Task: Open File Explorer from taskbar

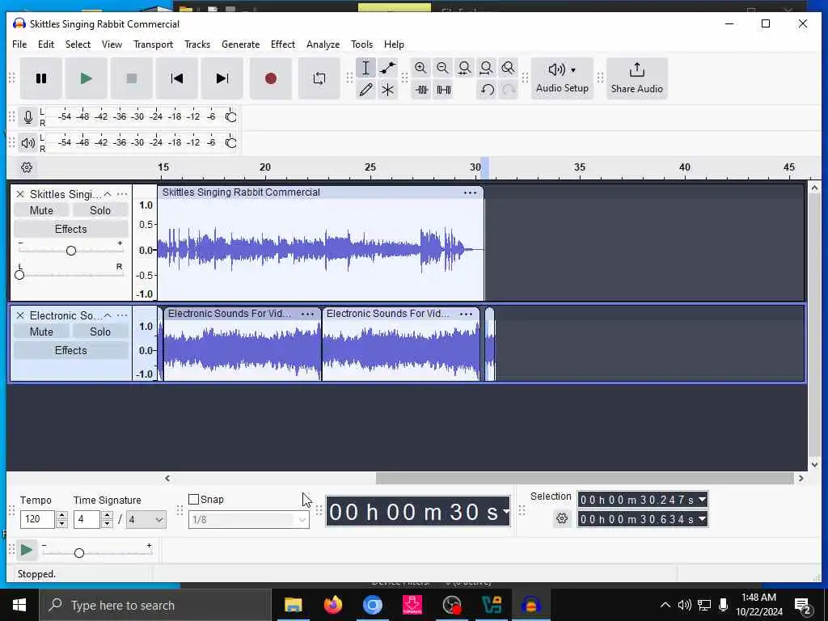Action: [293, 605]
